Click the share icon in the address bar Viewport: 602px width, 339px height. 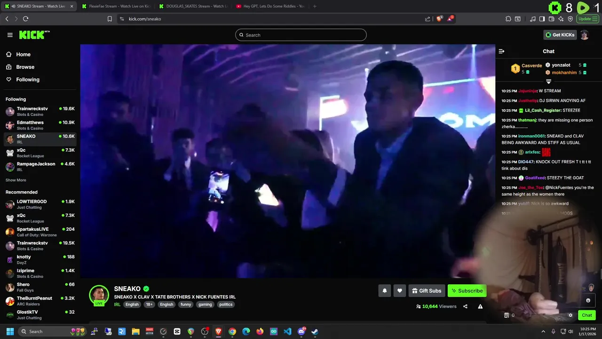[x=428, y=19]
